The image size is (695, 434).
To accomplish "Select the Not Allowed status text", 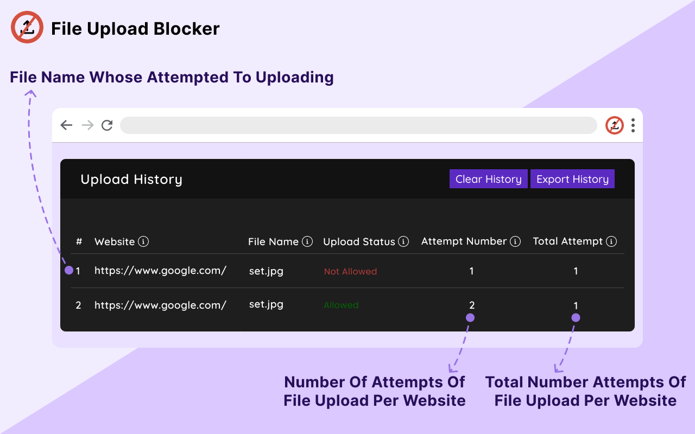I will coord(350,271).
